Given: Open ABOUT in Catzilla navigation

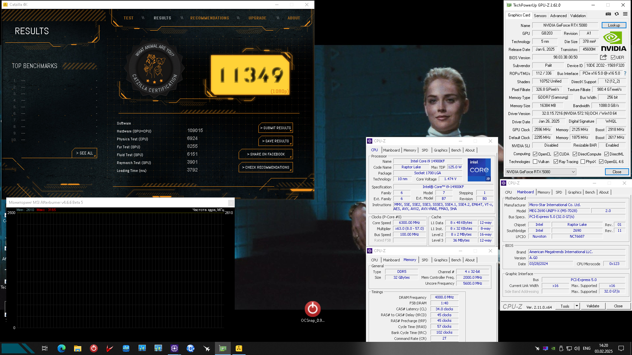Looking at the screenshot, I should pyautogui.click(x=294, y=18).
